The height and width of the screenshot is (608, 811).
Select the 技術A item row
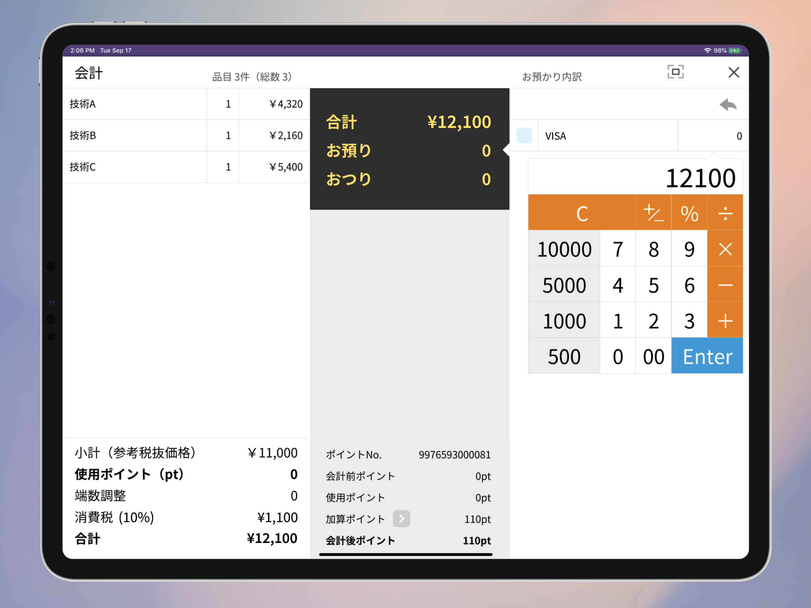(186, 104)
